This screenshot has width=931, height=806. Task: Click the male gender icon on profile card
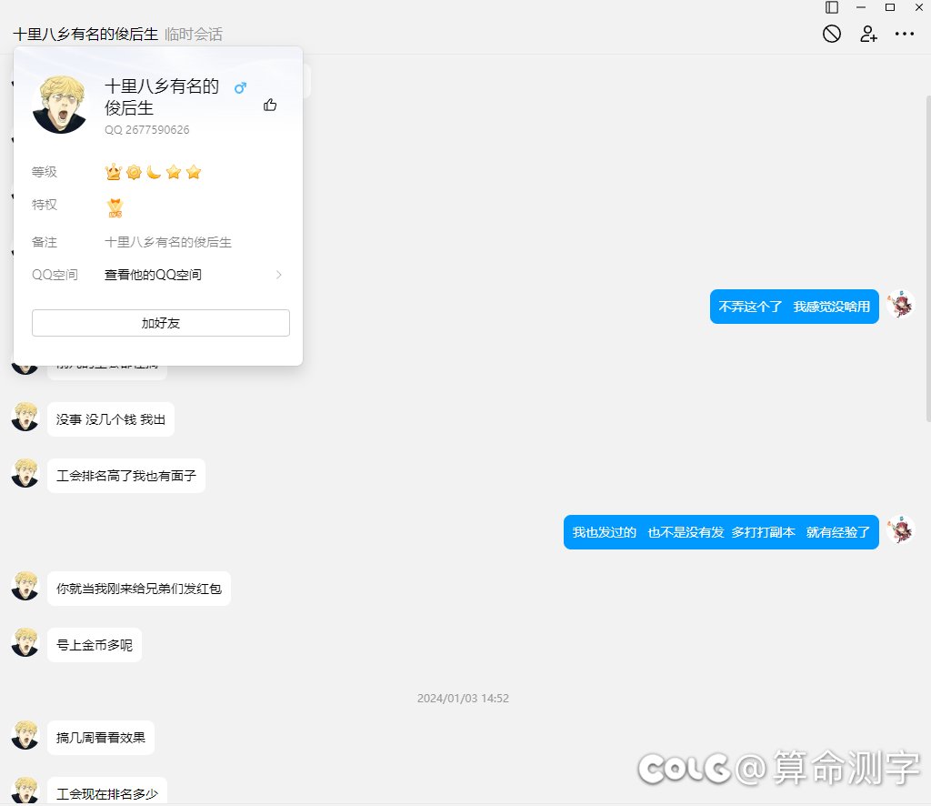pyautogui.click(x=240, y=88)
